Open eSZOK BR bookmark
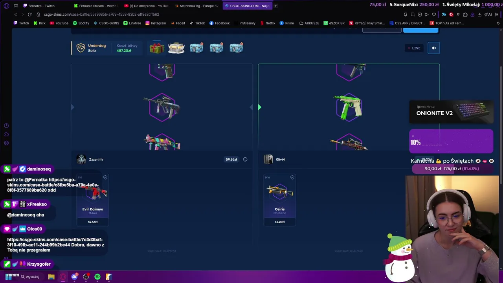 [334, 23]
